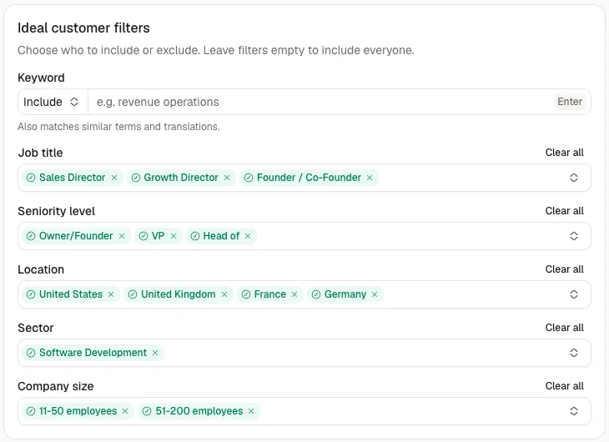Remove the Owner/Founder seniority chip
Image resolution: width=609 pixels, height=442 pixels.
(x=122, y=236)
